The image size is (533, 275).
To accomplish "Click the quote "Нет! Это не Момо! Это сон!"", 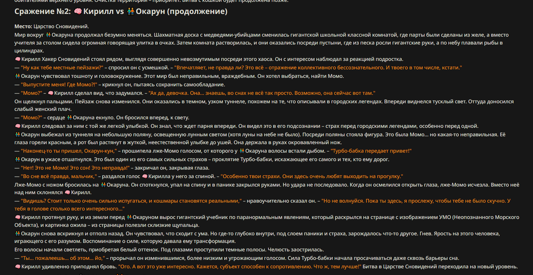I will pos(75,168).
